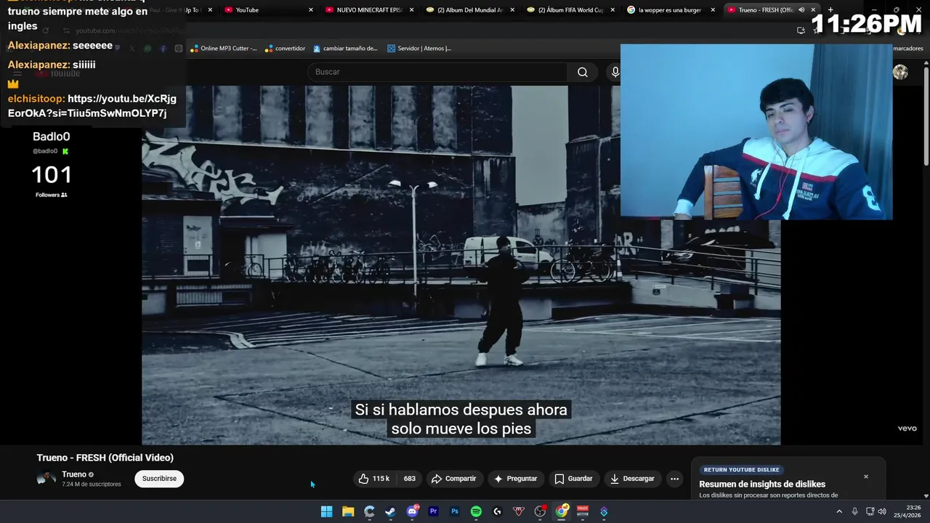
Task: Open Logitech G HUB taskbar icon
Action: pos(497,511)
